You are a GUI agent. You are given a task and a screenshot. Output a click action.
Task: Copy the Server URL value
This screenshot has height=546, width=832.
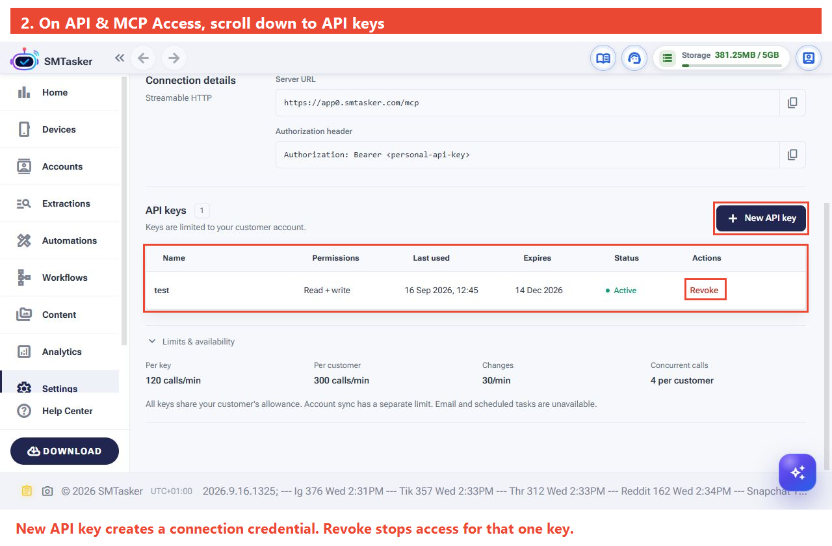pyautogui.click(x=792, y=103)
